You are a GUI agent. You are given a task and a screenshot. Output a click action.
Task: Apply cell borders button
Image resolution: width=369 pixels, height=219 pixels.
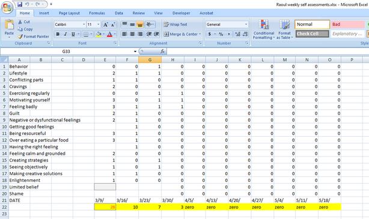coord(86,34)
